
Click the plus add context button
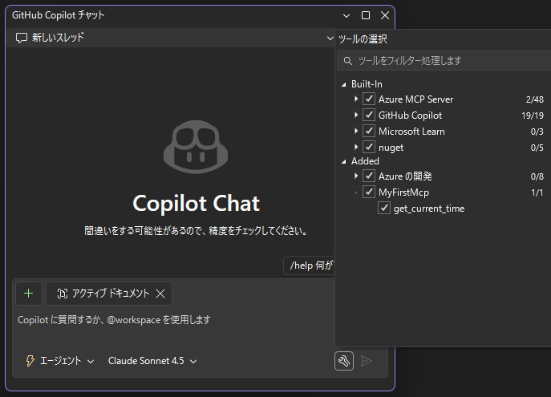click(28, 294)
